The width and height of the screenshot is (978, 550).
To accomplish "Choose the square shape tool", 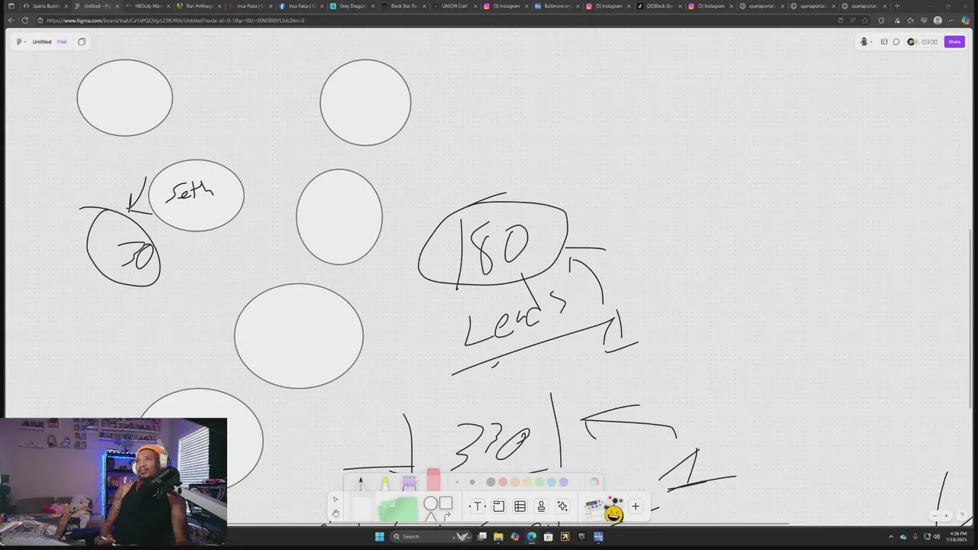I will pos(446,503).
